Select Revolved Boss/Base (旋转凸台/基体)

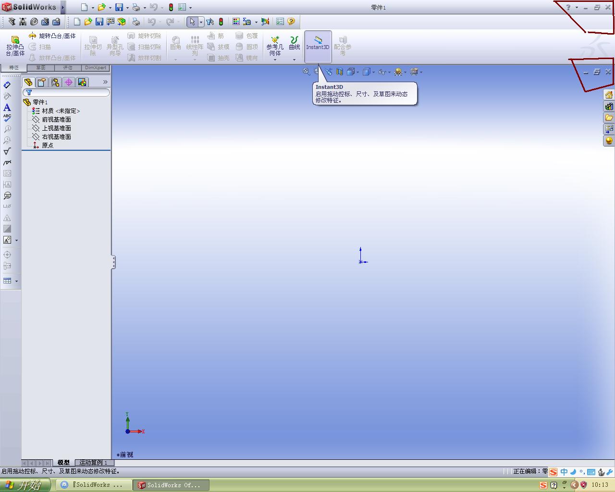coord(52,36)
